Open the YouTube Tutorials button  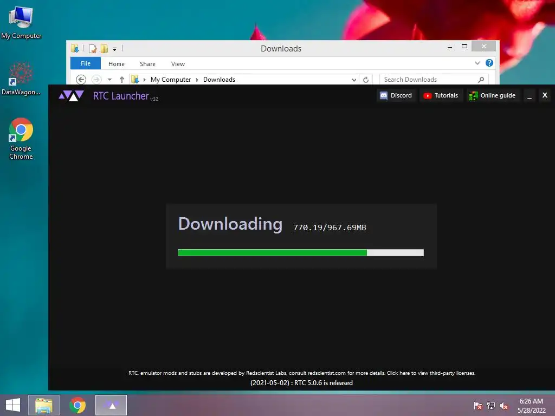coord(441,95)
